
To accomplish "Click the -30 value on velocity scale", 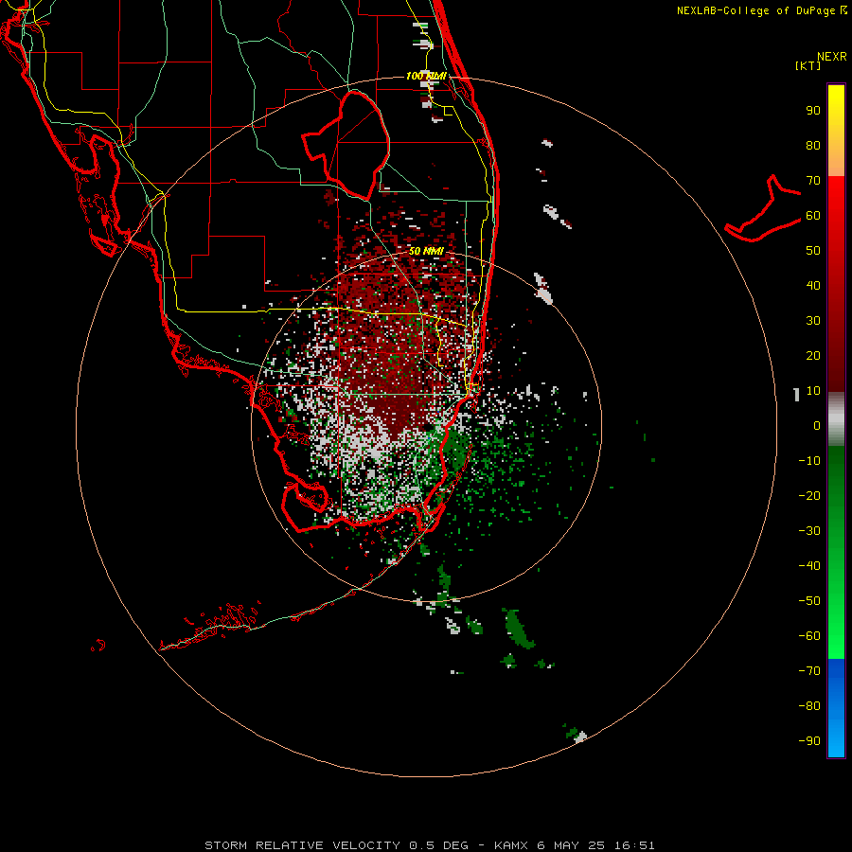I will pyautogui.click(x=809, y=531).
